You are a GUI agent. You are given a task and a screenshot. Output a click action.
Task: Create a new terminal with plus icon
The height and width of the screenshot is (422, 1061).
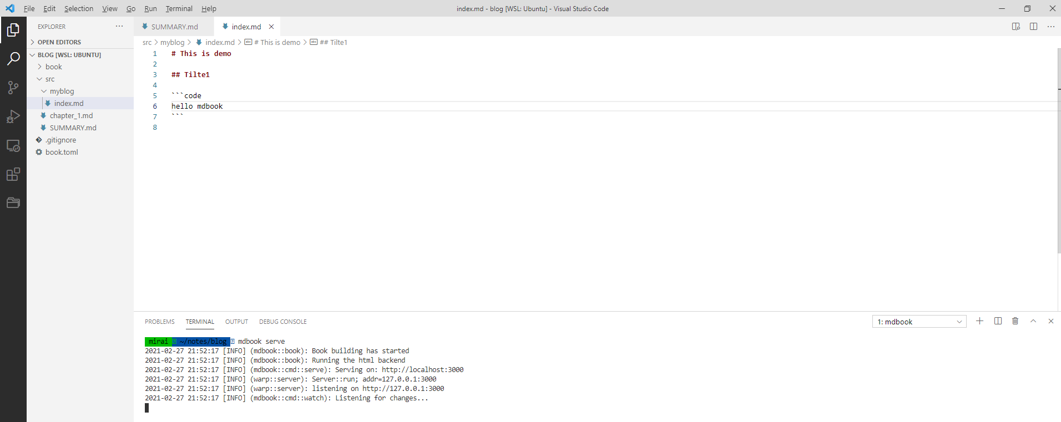980,321
